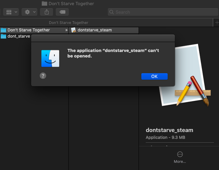Select the Don't Starve Together folder row
219x170 pixels.
pos(34,30)
